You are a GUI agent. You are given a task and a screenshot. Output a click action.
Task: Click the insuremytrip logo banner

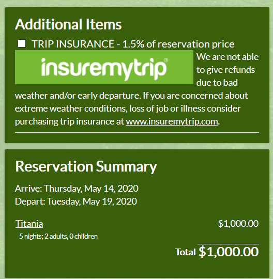coord(104,67)
